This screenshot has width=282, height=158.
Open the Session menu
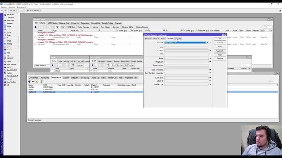point(4,7)
